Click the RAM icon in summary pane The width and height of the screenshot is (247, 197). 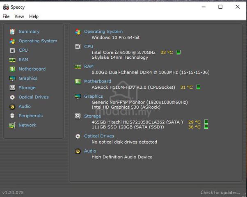(78, 66)
